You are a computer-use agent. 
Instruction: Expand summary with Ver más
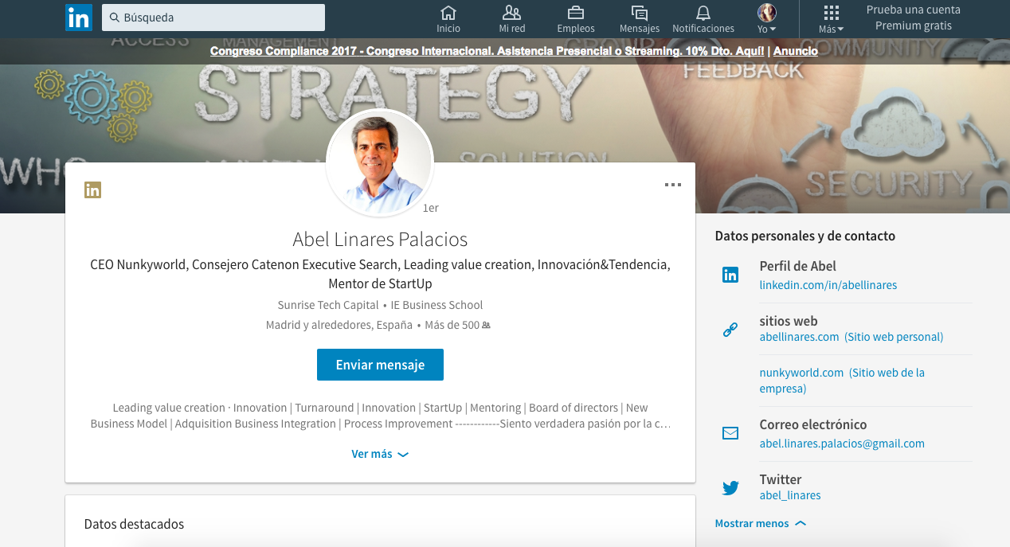pos(380,454)
